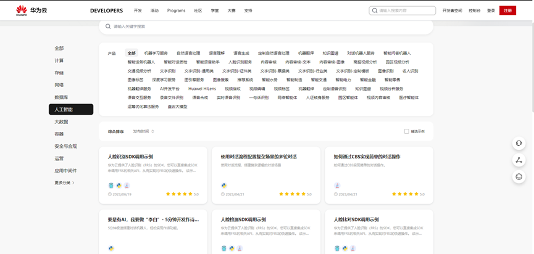Filter by 自然语言处理 product

point(188,54)
